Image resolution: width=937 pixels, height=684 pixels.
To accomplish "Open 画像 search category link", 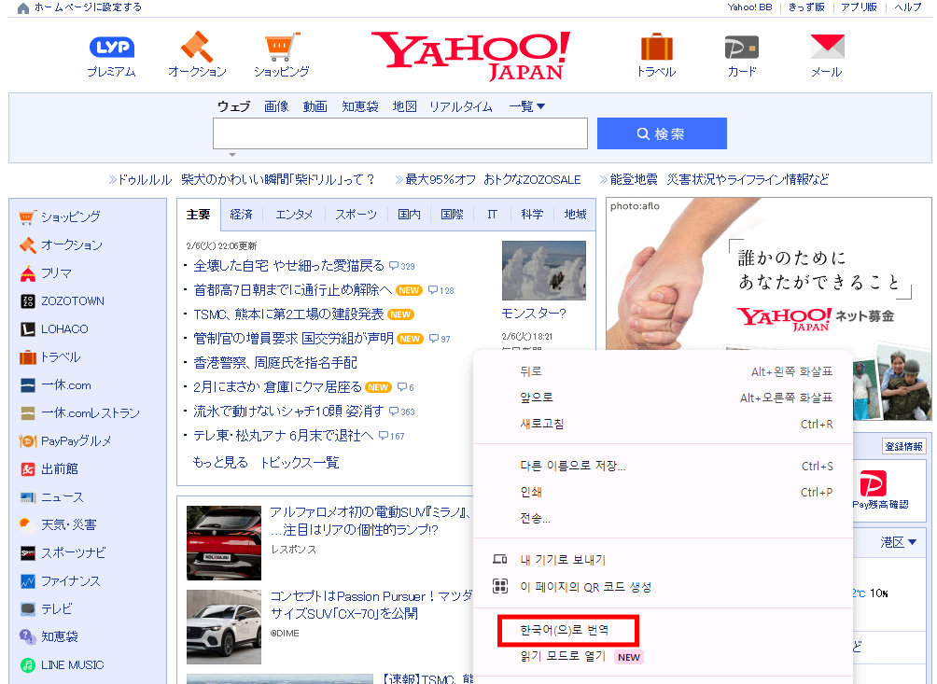I will click(x=276, y=106).
